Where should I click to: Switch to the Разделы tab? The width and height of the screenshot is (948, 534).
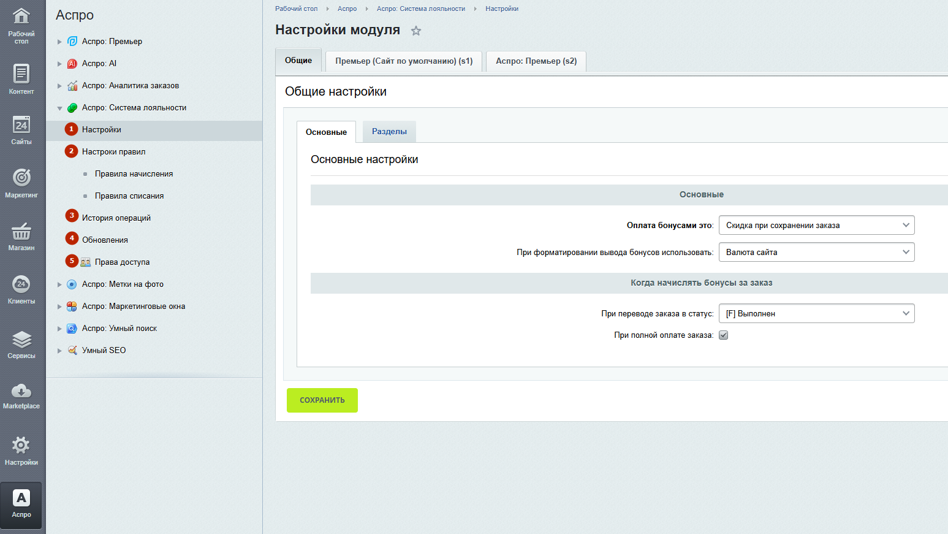pyautogui.click(x=389, y=132)
